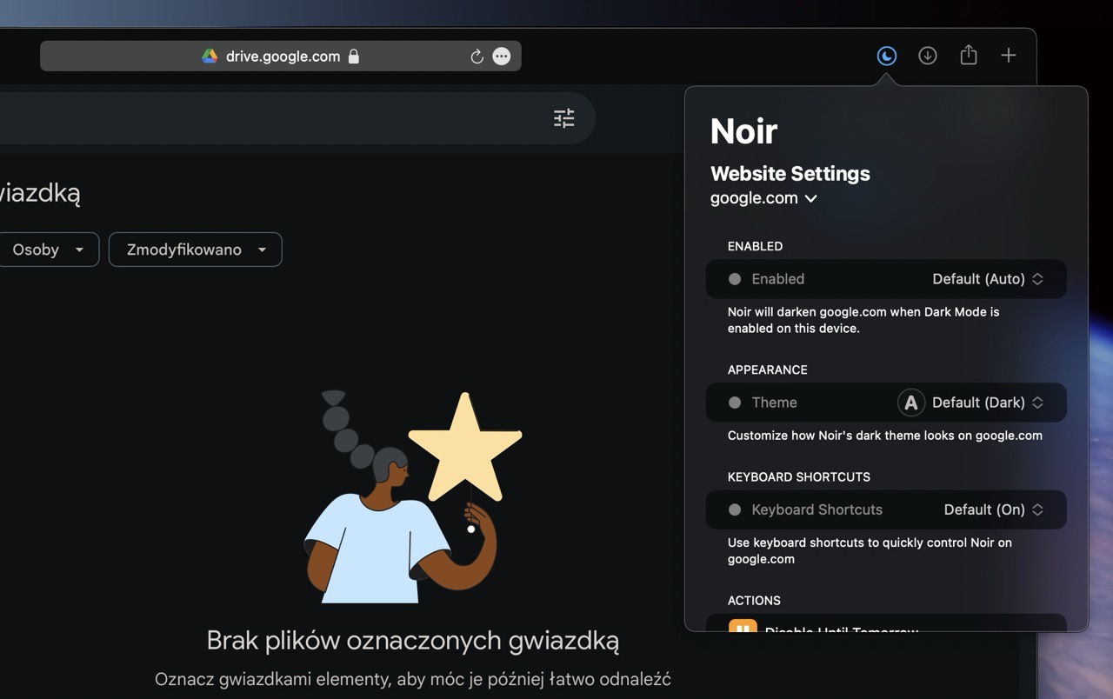Open the Osoby filter dropdown
The height and width of the screenshot is (699, 1113).
click(x=48, y=250)
